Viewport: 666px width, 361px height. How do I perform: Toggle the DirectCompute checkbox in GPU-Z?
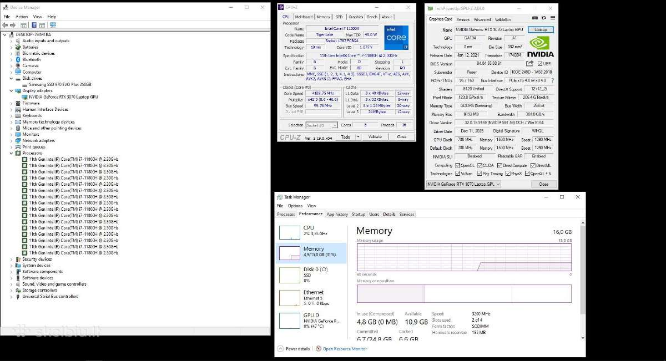click(x=500, y=165)
